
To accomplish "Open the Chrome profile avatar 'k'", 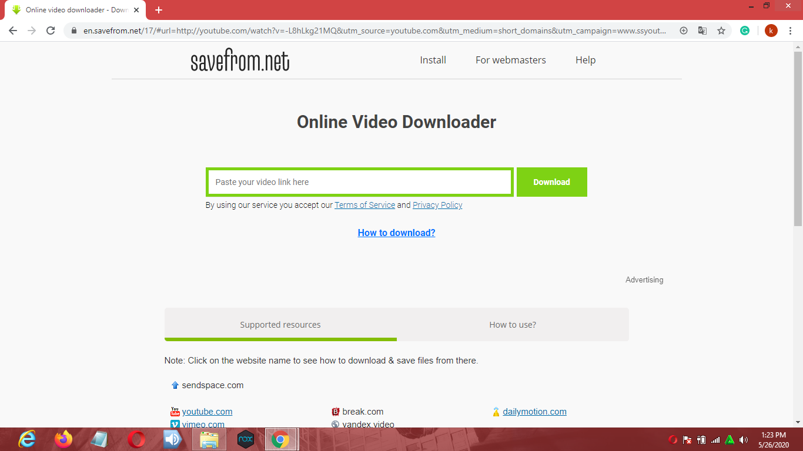I will (x=771, y=31).
